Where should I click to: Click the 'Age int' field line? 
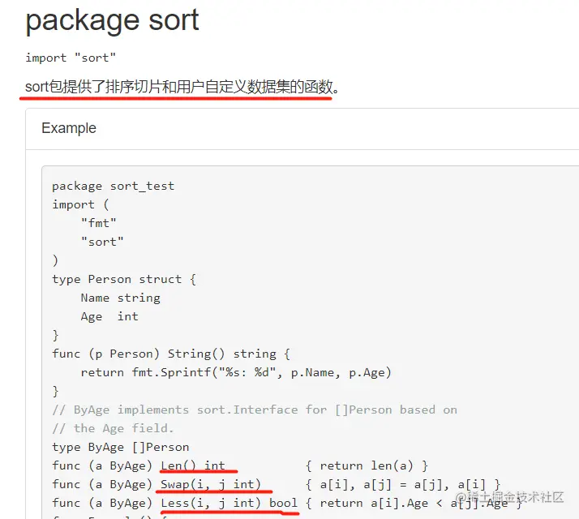click(x=109, y=316)
